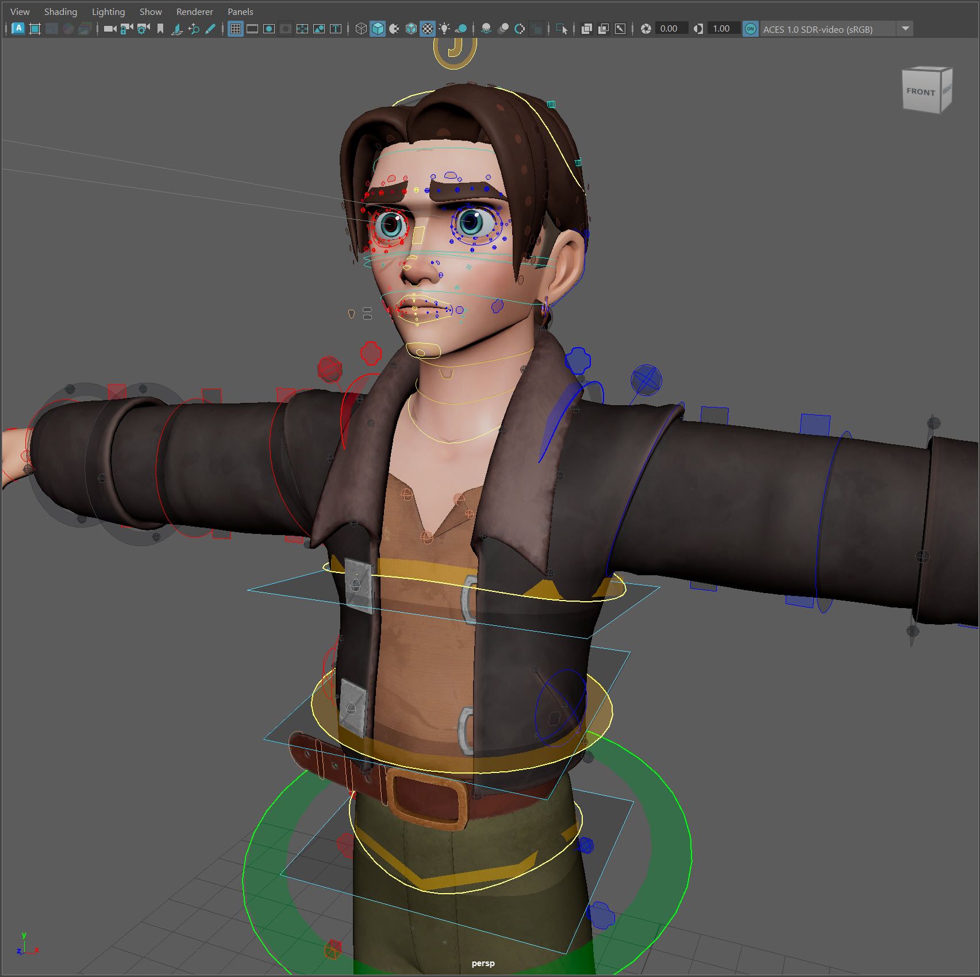Click the 2D Pan/Zoom icon
This screenshot has width=980, height=977.
click(194, 28)
